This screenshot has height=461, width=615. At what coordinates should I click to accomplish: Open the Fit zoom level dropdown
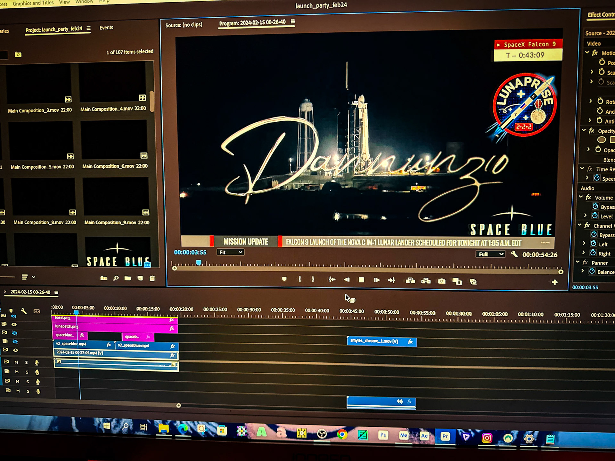tap(231, 252)
